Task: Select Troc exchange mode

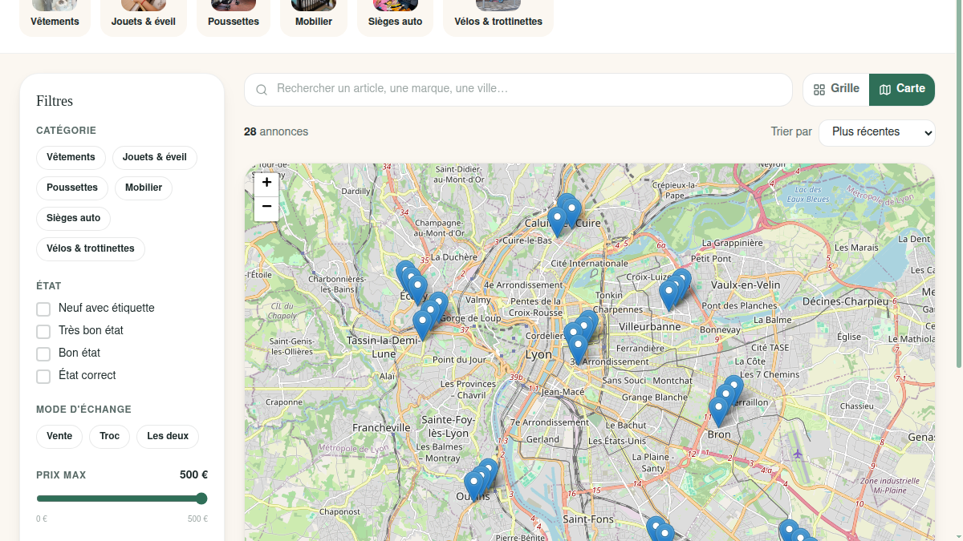Action: click(x=110, y=436)
